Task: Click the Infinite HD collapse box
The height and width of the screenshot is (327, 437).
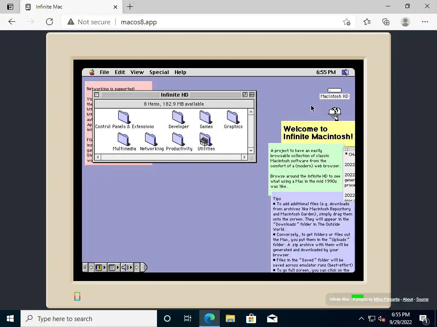Action: click(x=252, y=95)
